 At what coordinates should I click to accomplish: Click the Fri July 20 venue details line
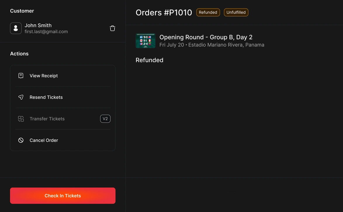(x=212, y=45)
